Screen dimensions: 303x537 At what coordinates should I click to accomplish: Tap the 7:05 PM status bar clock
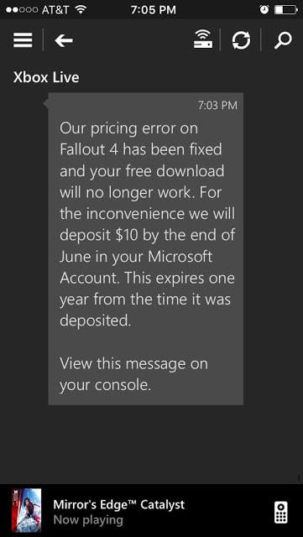(154, 9)
